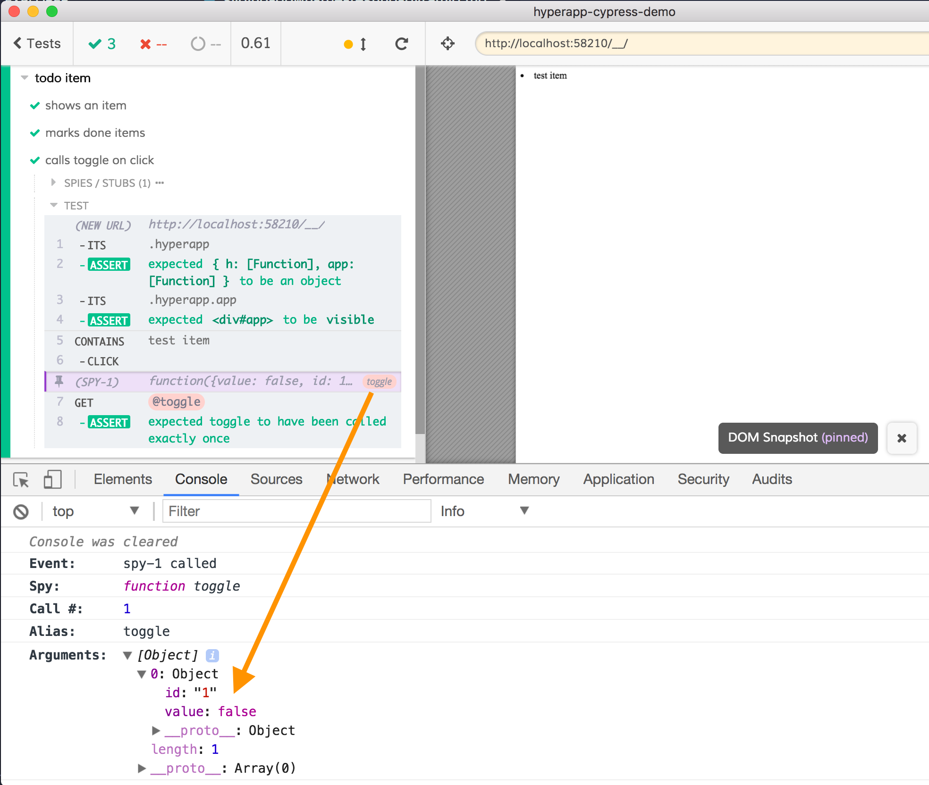Image resolution: width=929 pixels, height=785 pixels.
Task: Click the reload tests icon
Action: [x=401, y=44]
